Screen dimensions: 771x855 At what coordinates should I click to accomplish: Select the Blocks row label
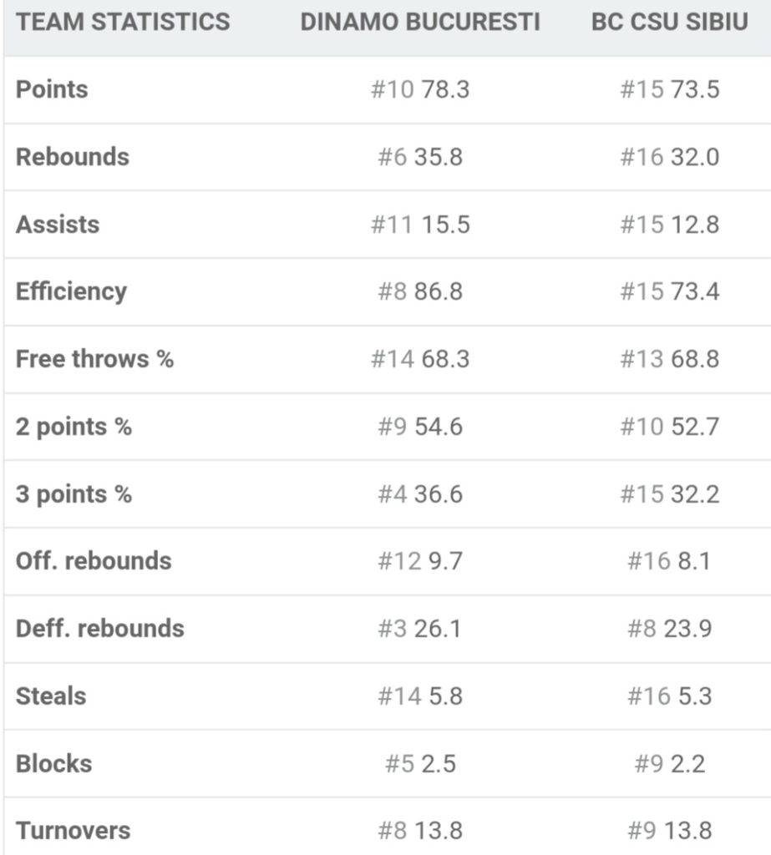pos(54,764)
